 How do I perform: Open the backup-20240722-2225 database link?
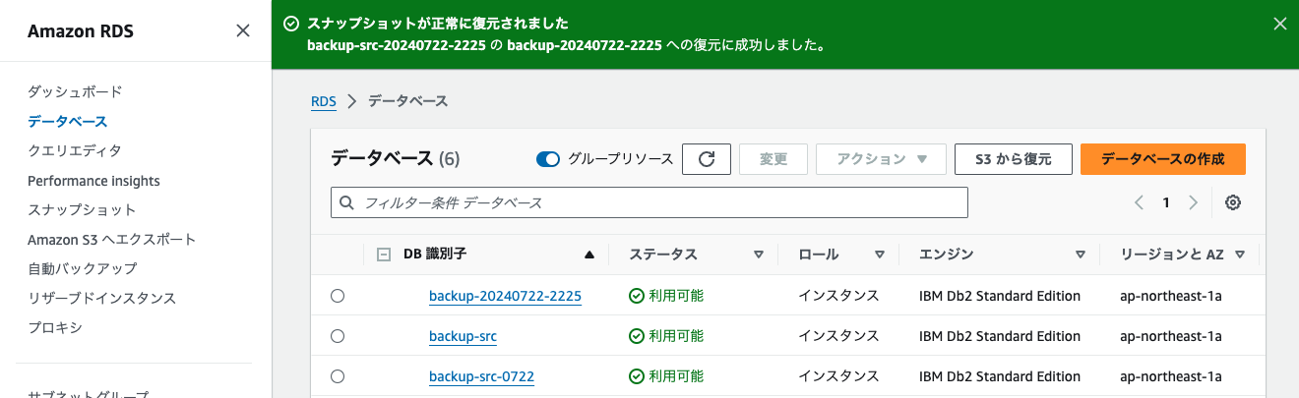click(x=505, y=296)
